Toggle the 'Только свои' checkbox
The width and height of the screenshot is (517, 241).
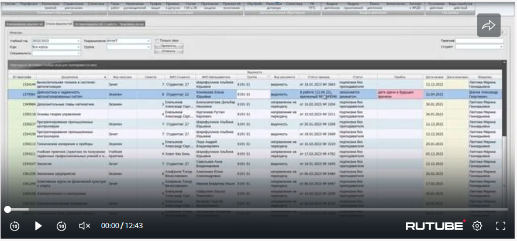156,41
